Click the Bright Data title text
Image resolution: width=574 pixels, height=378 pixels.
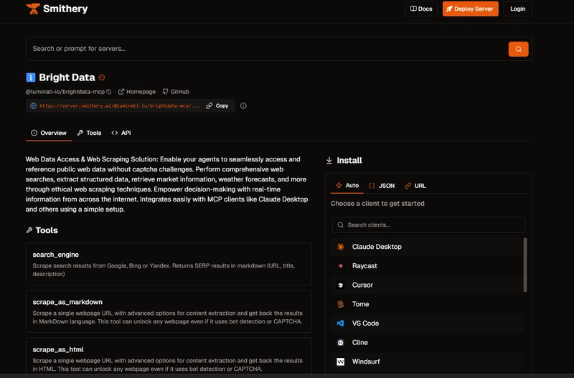[67, 77]
